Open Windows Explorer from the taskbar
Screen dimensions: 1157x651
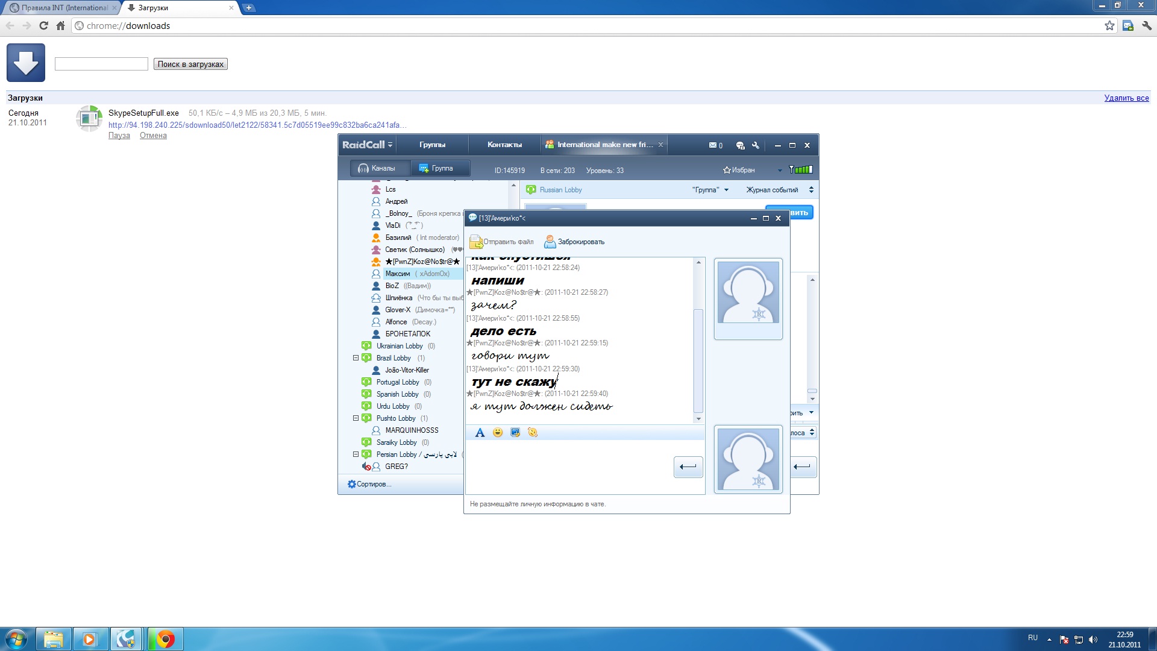(x=54, y=639)
